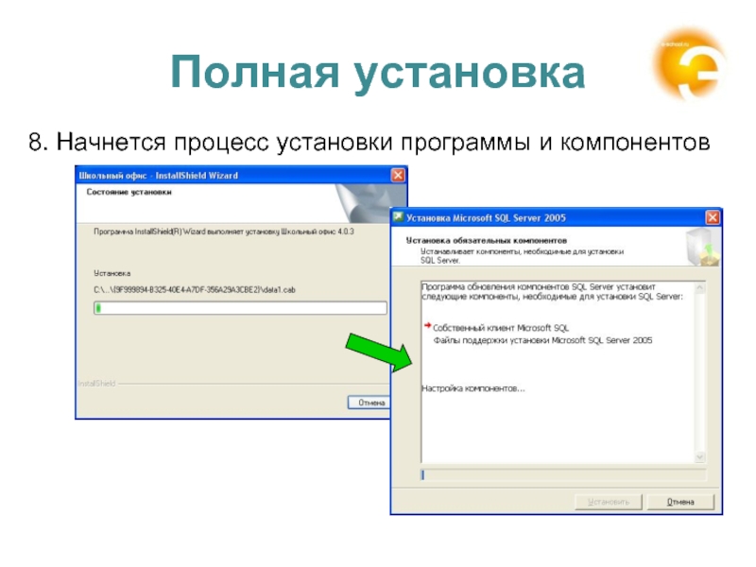
Task: Click the scroll up arrow in the components list
Action: pyautogui.click(x=700, y=288)
